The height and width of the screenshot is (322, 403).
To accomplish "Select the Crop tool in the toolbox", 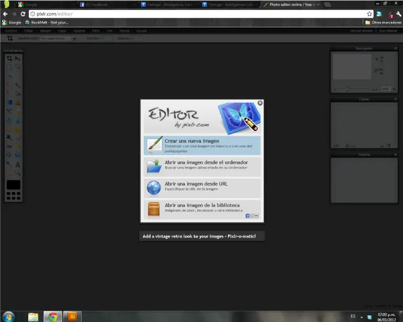I will point(9,59).
